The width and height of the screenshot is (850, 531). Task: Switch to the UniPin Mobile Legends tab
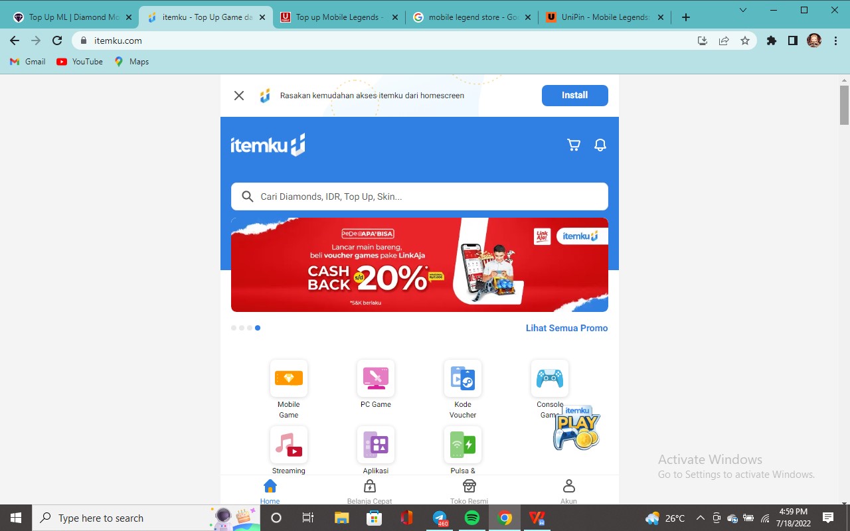tap(604, 17)
